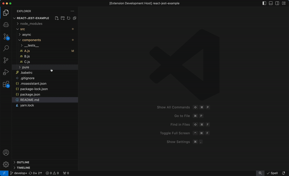Synchronize changes 0 down 2 up

[x=35, y=173]
